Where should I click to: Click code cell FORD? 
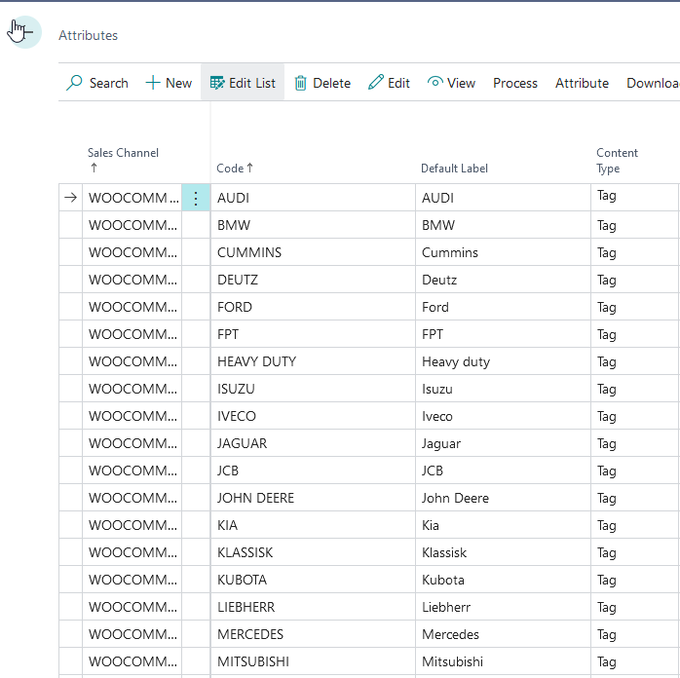click(313, 307)
